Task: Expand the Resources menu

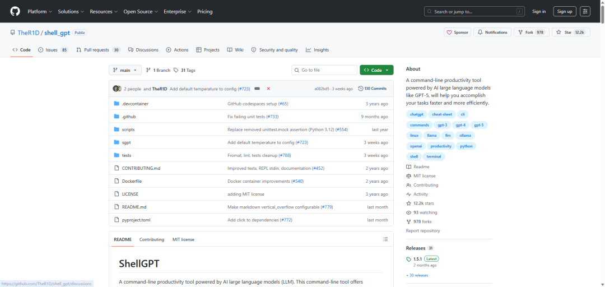Action: tap(104, 12)
